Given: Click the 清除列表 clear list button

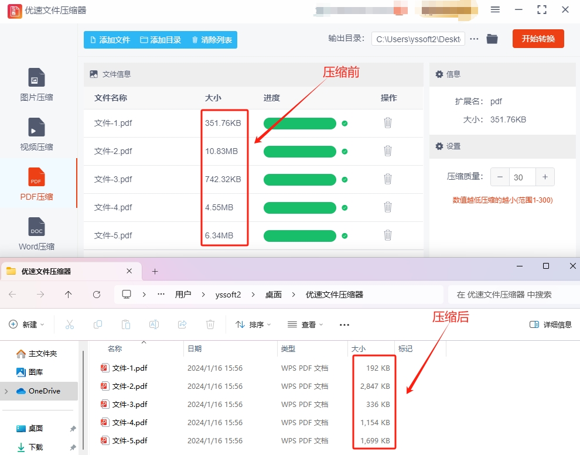Looking at the screenshot, I should 212,40.
